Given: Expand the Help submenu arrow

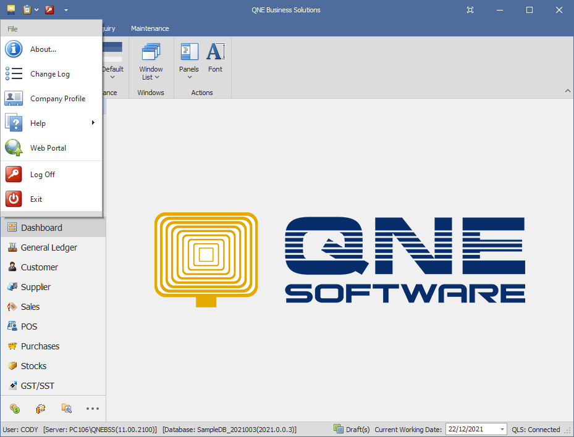Looking at the screenshot, I should click(93, 122).
